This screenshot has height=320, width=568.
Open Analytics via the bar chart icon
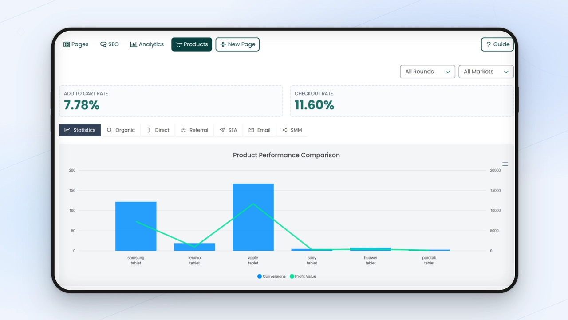[x=134, y=44]
